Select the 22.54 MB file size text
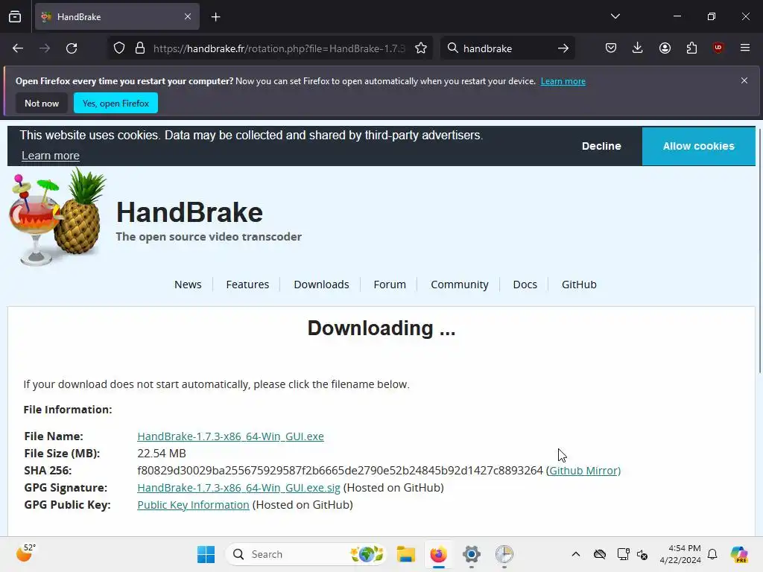Image resolution: width=763 pixels, height=572 pixels. (162, 454)
